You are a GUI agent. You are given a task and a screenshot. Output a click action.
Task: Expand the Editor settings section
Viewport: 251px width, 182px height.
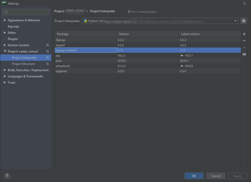click(5, 33)
